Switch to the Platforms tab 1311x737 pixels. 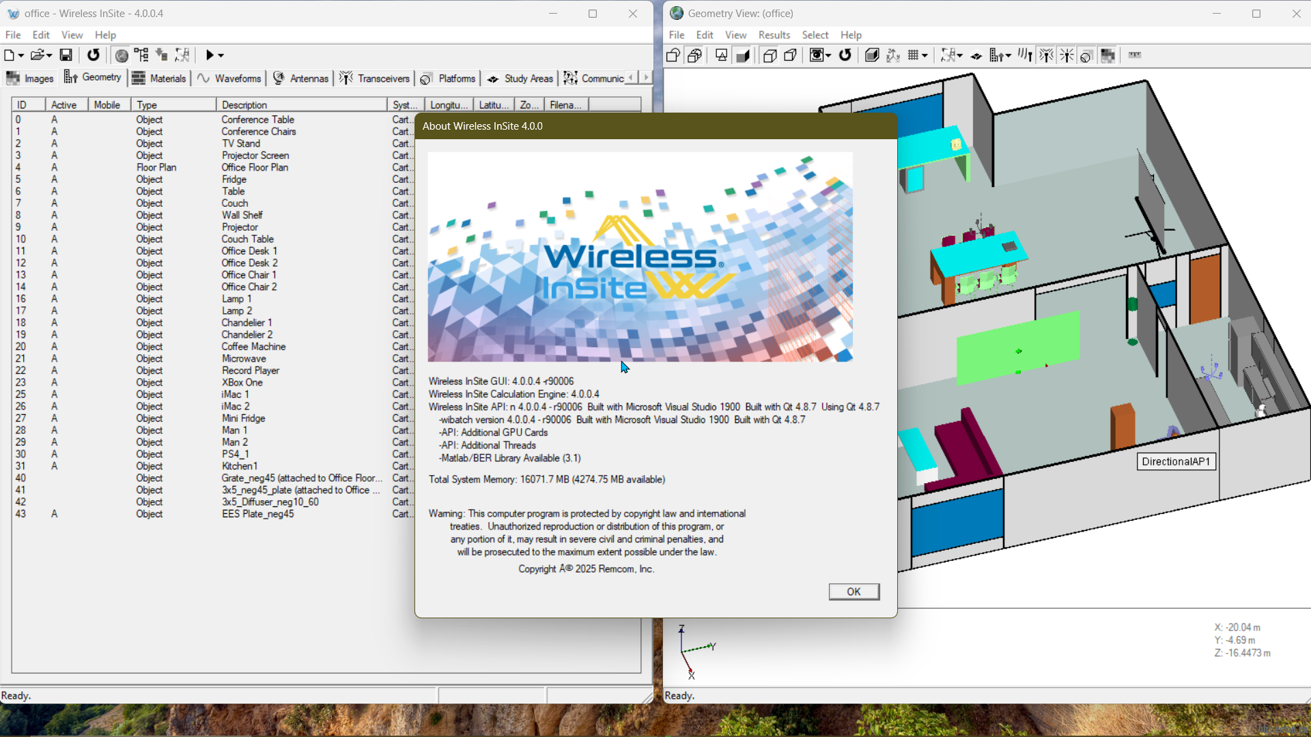click(448, 78)
